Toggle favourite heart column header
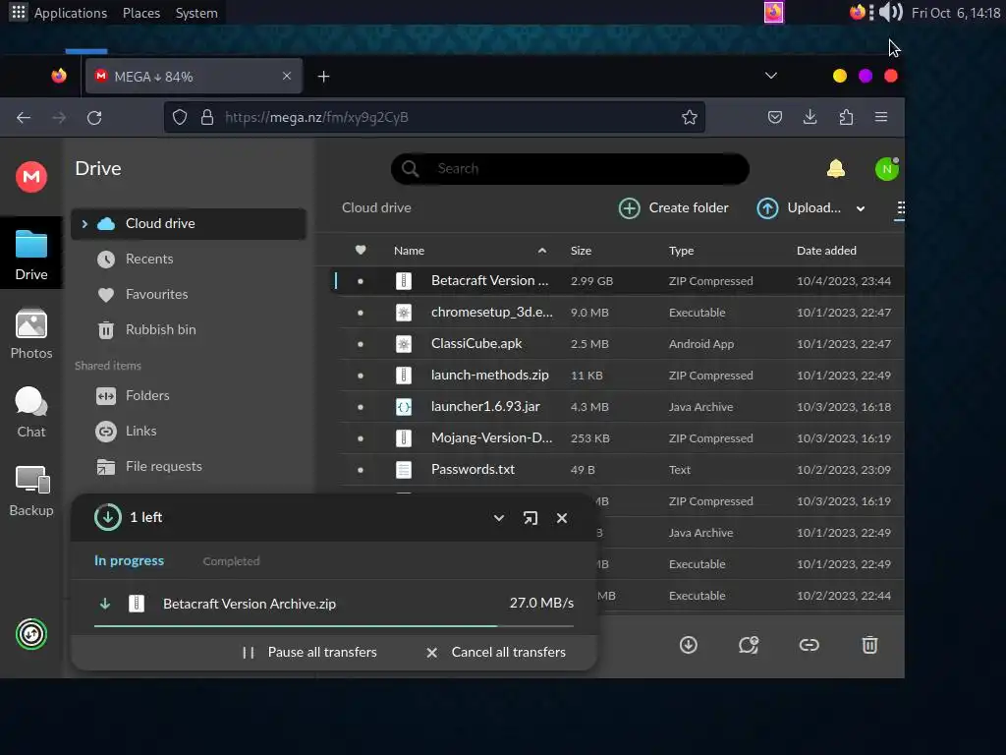The width and height of the screenshot is (1006, 755). pos(361,250)
